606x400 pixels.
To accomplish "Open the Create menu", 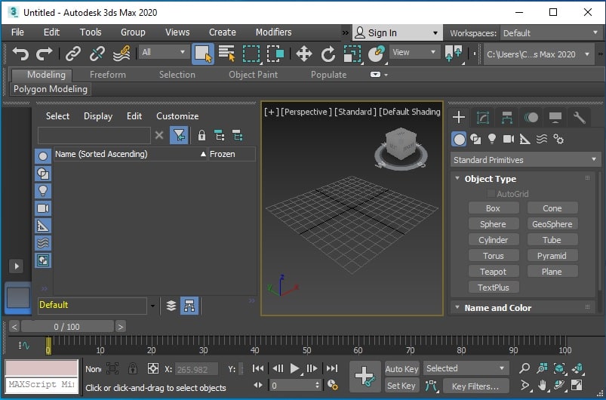I will point(222,32).
